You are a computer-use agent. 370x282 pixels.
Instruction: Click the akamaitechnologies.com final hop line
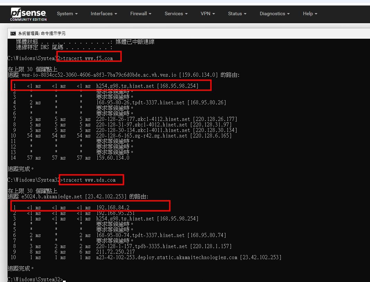[x=188, y=257]
